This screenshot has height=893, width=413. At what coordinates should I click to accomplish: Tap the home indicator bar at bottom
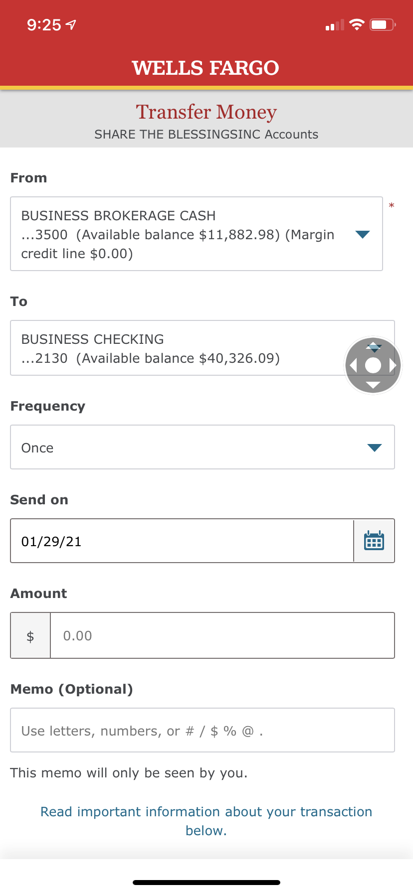point(206,882)
